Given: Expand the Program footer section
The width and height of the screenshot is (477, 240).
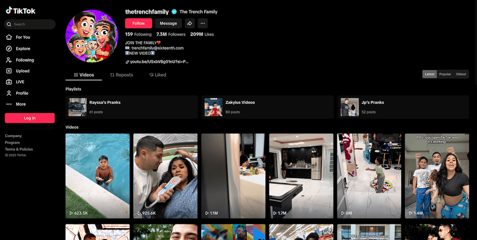Looking at the screenshot, I should tap(12, 143).
